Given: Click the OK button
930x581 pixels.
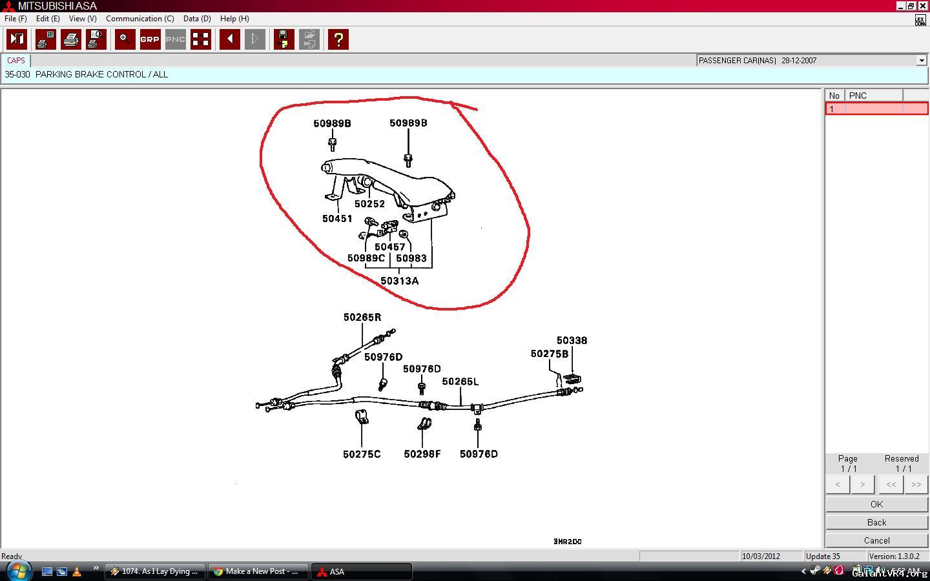Looking at the screenshot, I should 876,504.
